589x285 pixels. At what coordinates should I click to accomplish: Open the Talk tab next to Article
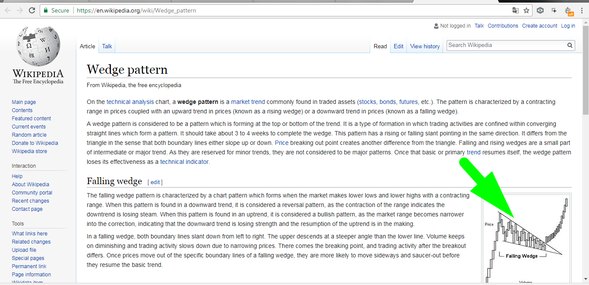pyautogui.click(x=107, y=46)
